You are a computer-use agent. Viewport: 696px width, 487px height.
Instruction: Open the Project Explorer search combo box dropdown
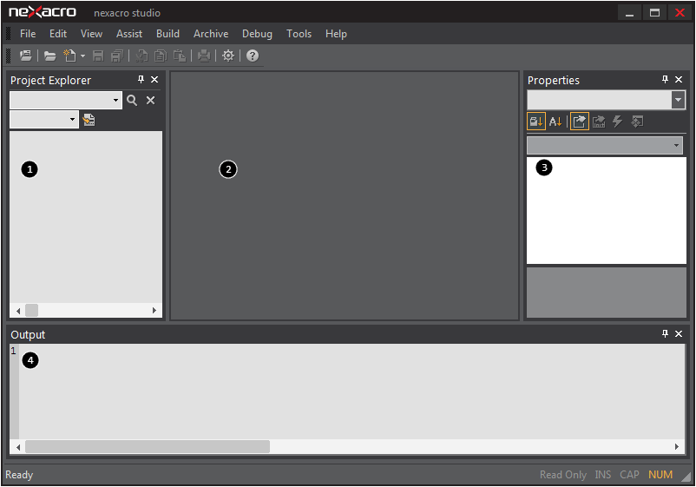(116, 101)
